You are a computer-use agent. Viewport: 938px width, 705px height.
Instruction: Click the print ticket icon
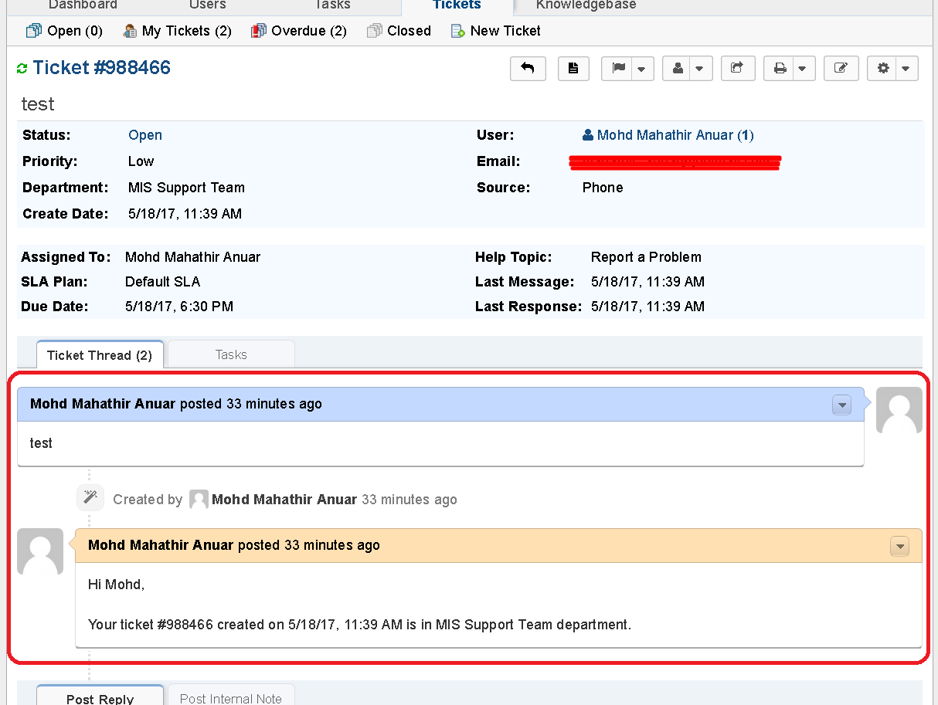[781, 68]
